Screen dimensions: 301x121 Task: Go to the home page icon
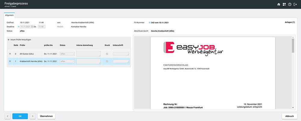click(279, 4)
